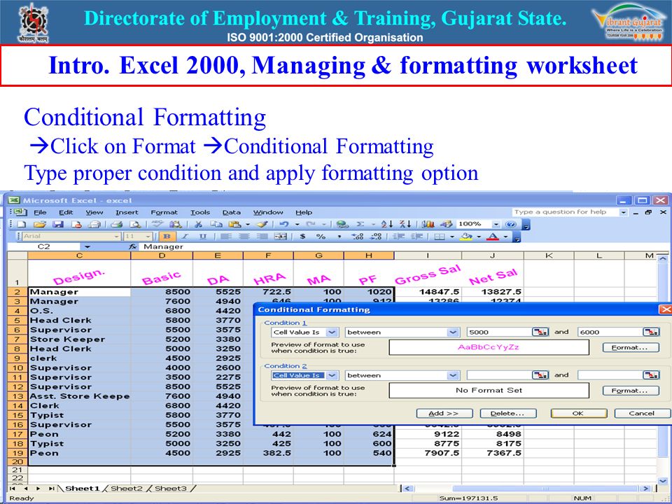Select the row 19 header
The width and height of the screenshot is (672, 504).
coord(17,454)
